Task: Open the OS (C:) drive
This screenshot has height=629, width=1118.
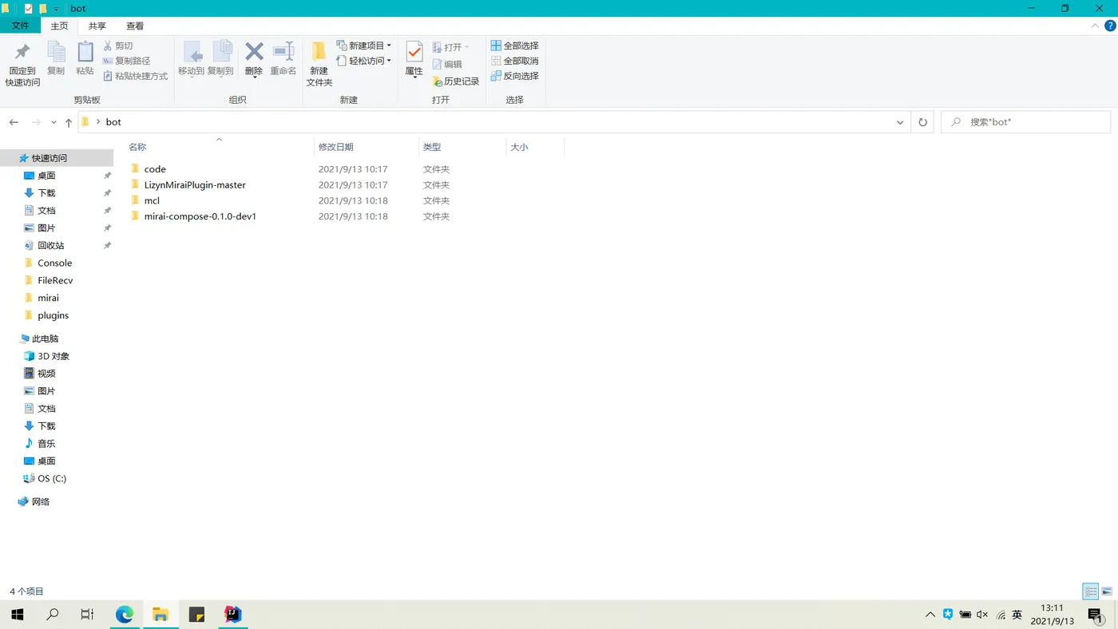Action: tap(52, 479)
